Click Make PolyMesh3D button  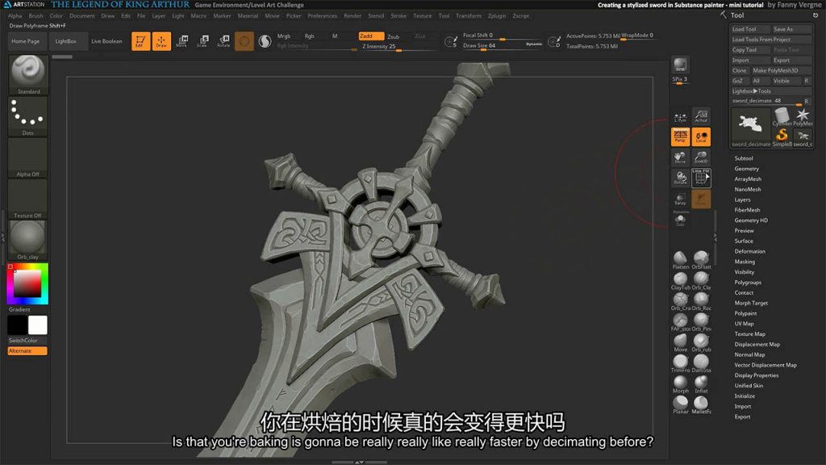coord(781,70)
